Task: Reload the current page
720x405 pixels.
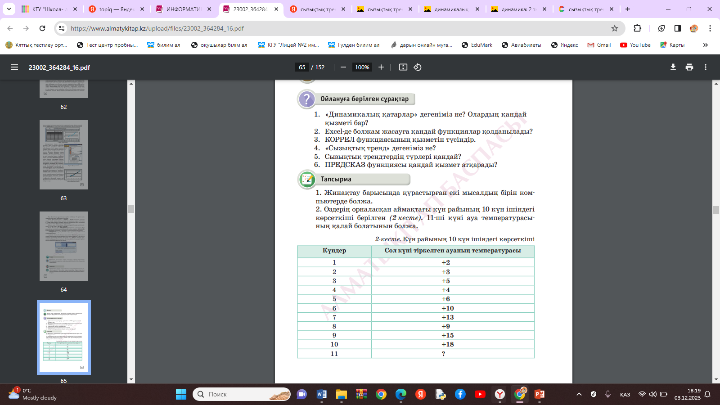Action: [42, 28]
